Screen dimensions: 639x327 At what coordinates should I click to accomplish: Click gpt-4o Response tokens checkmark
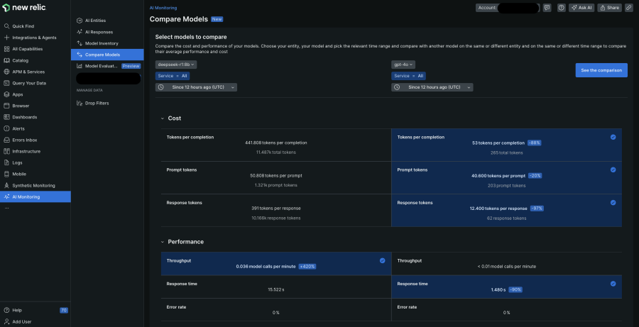[x=613, y=202]
